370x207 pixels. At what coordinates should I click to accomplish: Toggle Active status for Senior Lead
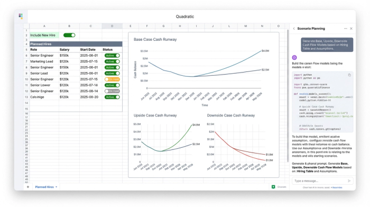pos(112,73)
